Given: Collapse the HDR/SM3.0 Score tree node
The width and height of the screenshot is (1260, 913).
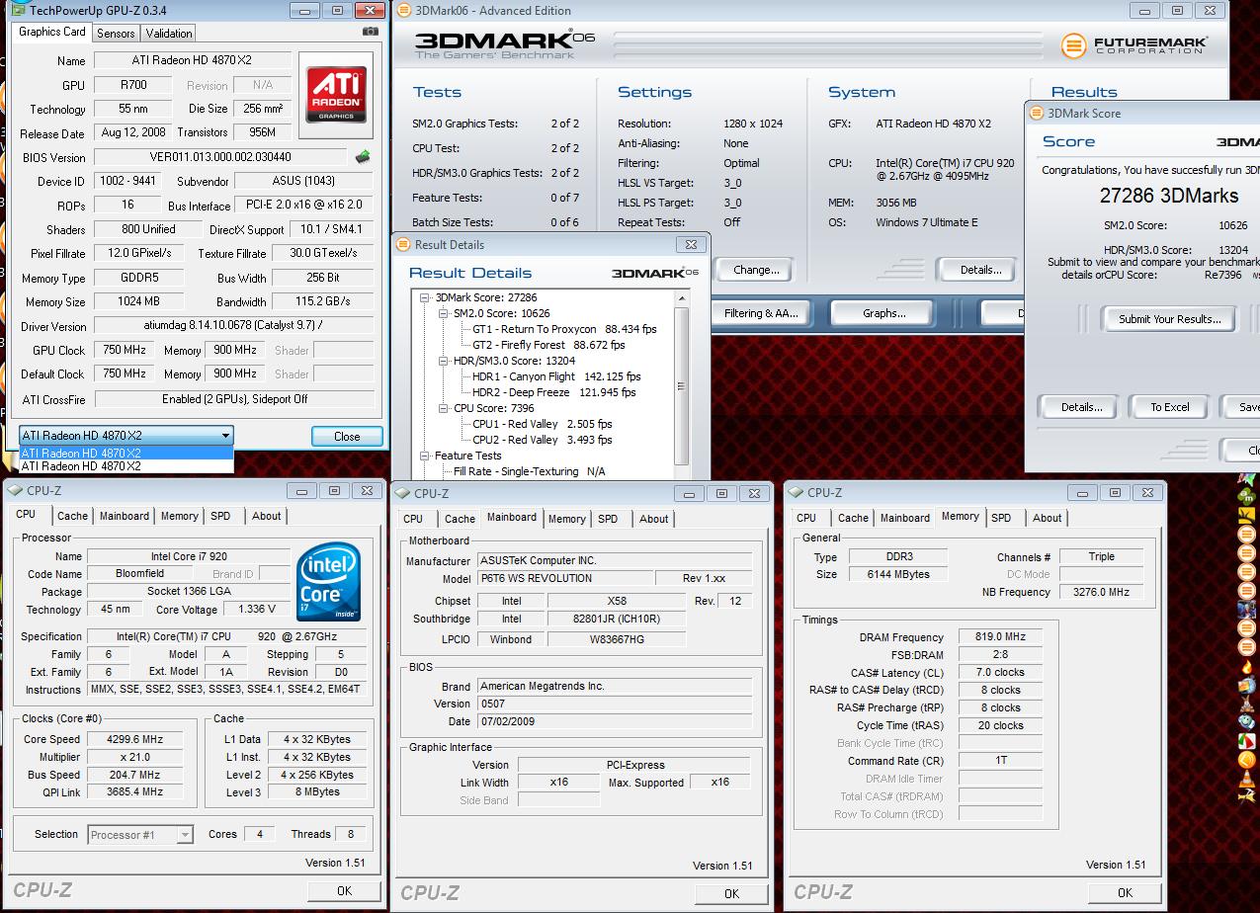Looking at the screenshot, I should pos(444,361).
